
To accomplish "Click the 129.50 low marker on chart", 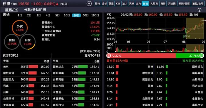I will [x=187, y=36].
